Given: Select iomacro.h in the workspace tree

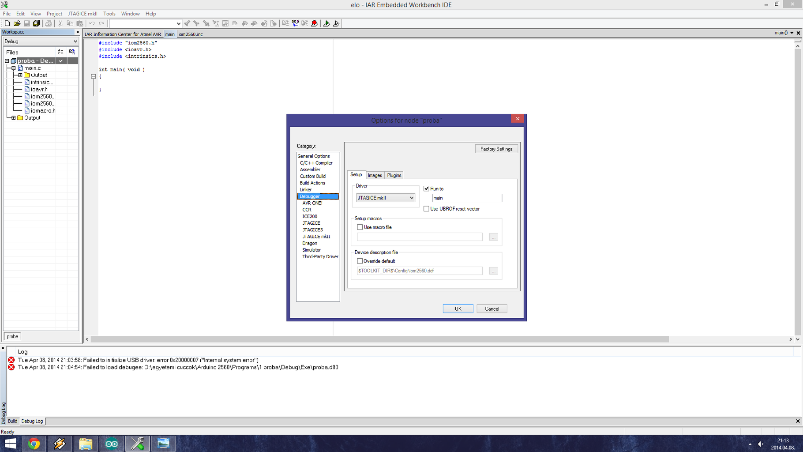Looking at the screenshot, I should tap(43, 111).
